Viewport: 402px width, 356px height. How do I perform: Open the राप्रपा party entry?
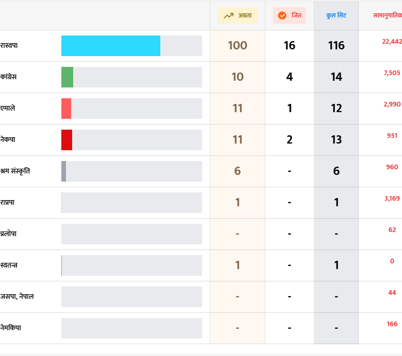[8, 203]
